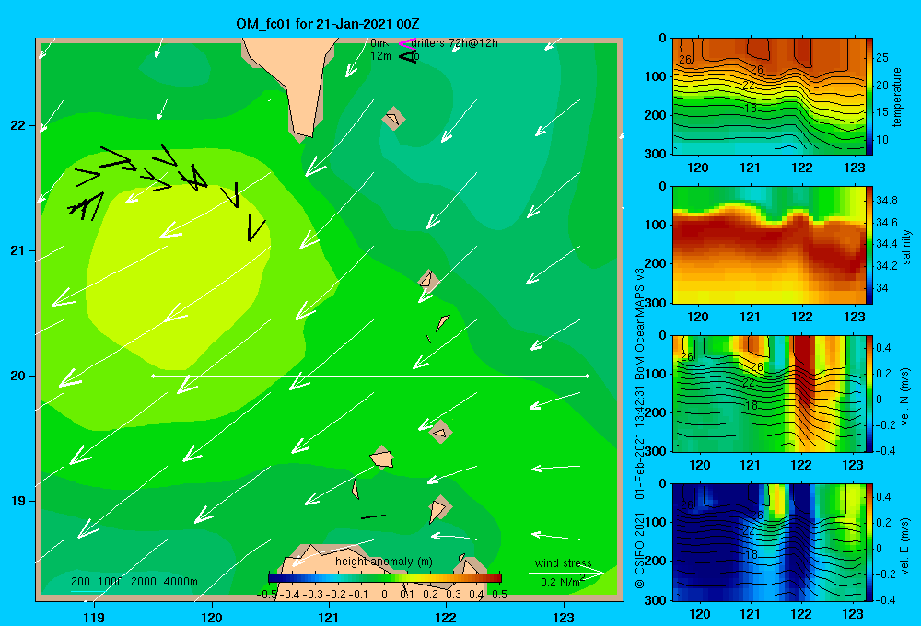The height and width of the screenshot is (626, 921).
Task: Click the small island near 121.5E 22N
Action: coord(393,119)
